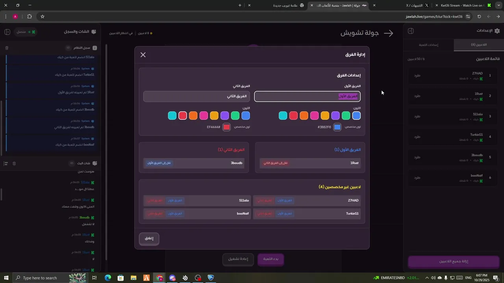Bookmark this page with the star icon
The image size is (504, 283).
point(43,17)
